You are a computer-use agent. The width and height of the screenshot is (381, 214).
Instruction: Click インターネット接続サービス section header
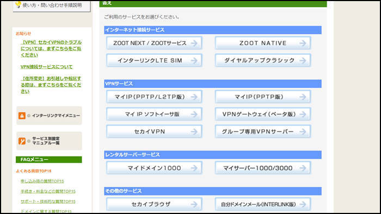(213, 30)
